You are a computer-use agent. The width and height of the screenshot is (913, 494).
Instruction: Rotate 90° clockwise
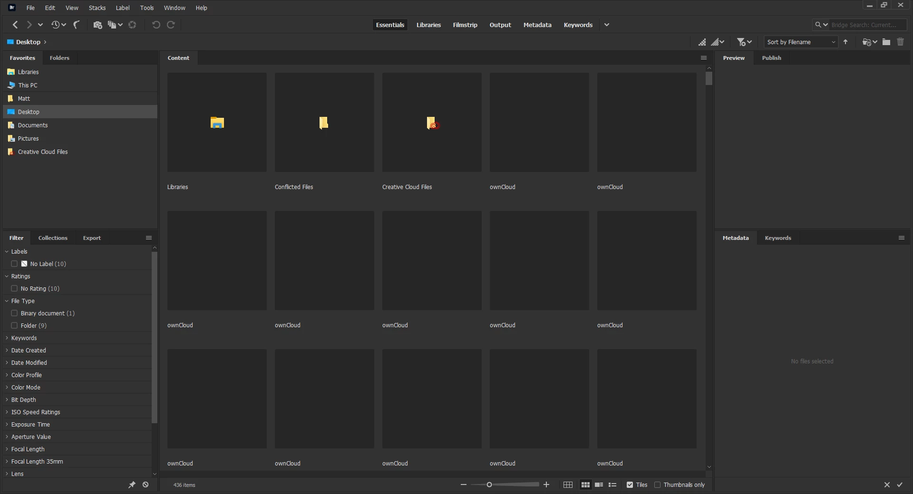171,25
